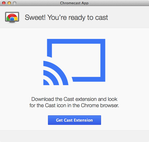Click the gray TV stand under Chrome logo

(12, 22)
